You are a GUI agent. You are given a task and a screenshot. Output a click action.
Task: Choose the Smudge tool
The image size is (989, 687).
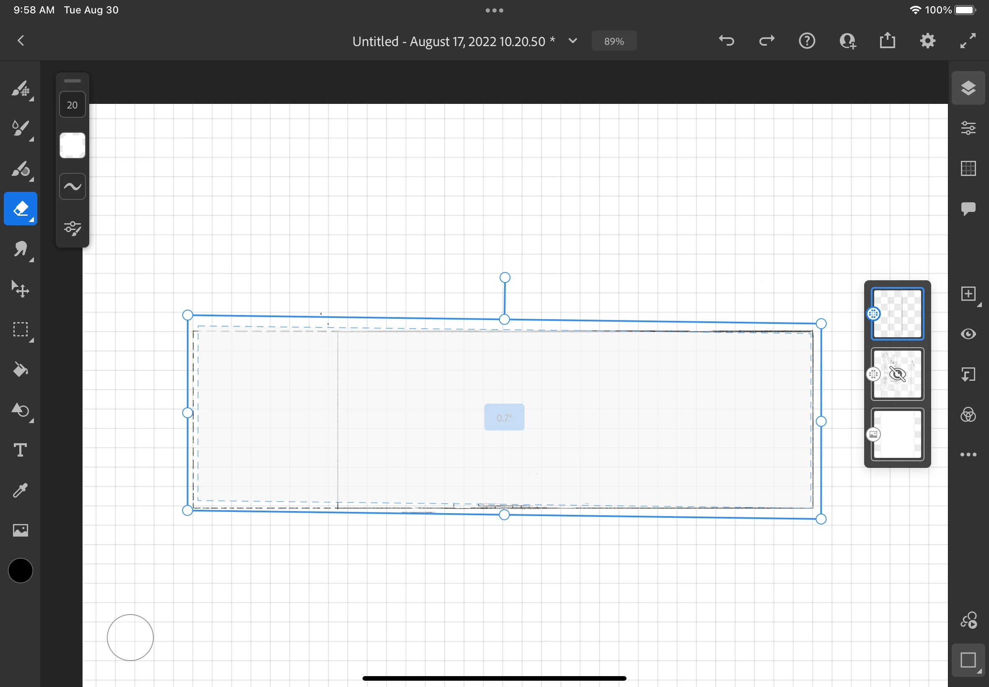(x=20, y=249)
